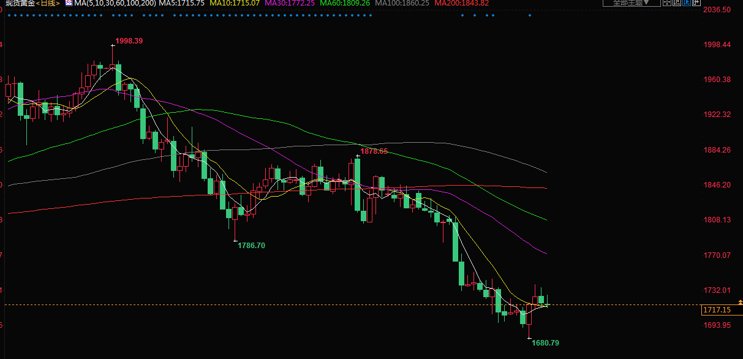Click the 1680.79 low price marker
Viewport: 743px width, 359px height.
click(x=545, y=343)
